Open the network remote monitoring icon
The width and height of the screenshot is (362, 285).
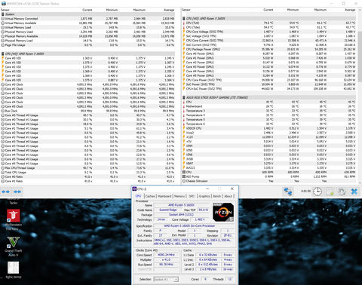(288, 192)
